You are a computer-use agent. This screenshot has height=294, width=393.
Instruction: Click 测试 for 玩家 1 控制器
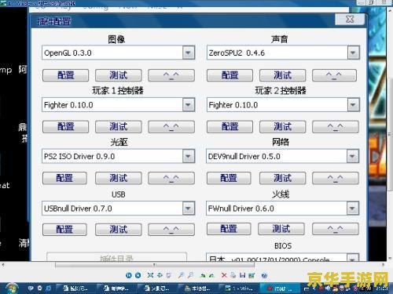[x=119, y=127]
